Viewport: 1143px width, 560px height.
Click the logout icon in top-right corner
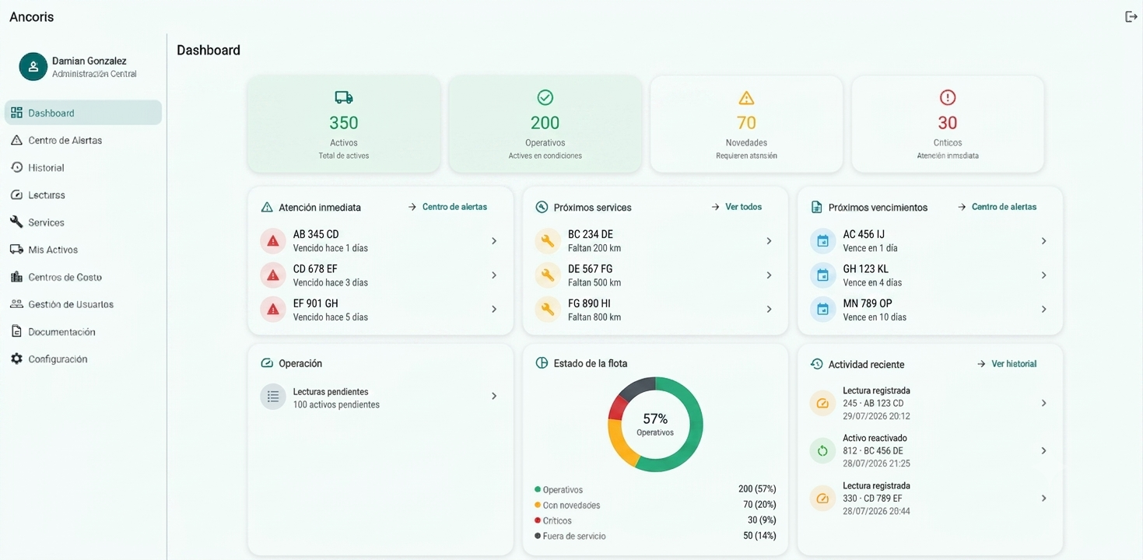[1131, 17]
